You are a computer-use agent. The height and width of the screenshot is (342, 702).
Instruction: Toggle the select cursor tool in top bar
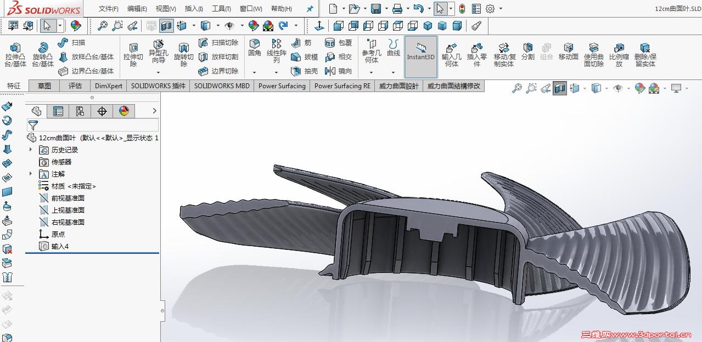point(440,9)
